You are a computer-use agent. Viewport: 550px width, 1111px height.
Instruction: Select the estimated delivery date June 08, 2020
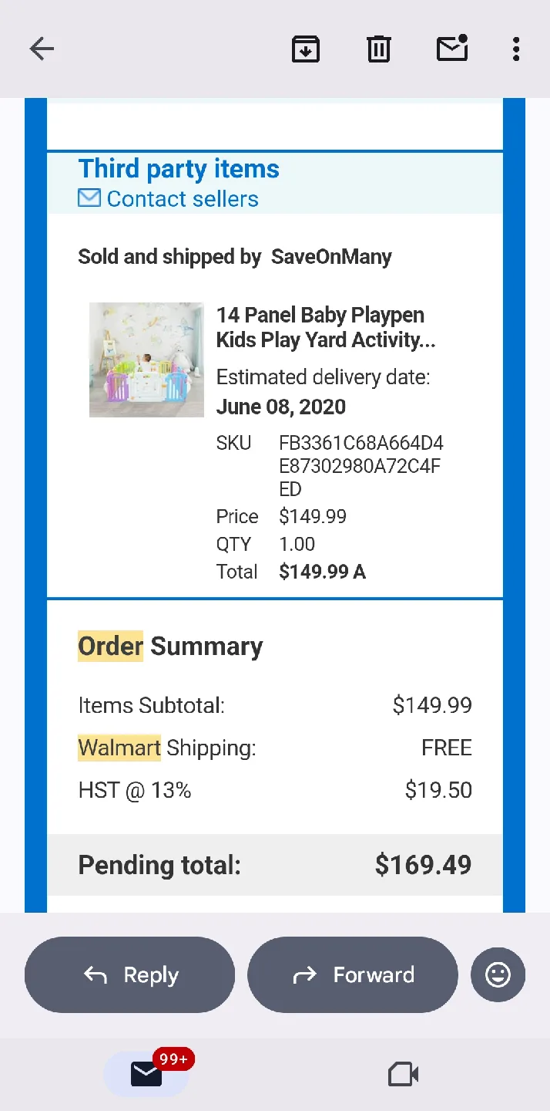click(282, 407)
